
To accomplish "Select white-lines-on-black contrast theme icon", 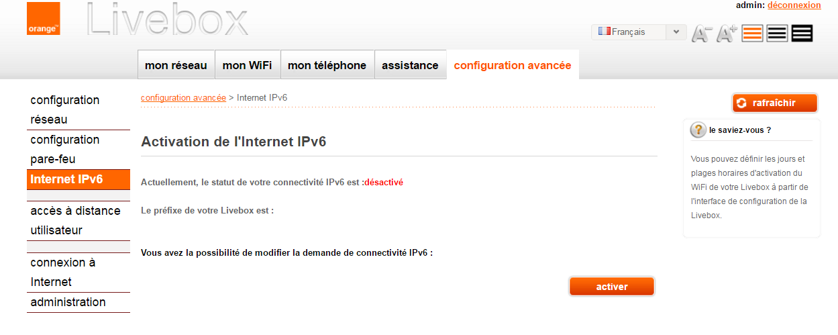I will [x=802, y=33].
